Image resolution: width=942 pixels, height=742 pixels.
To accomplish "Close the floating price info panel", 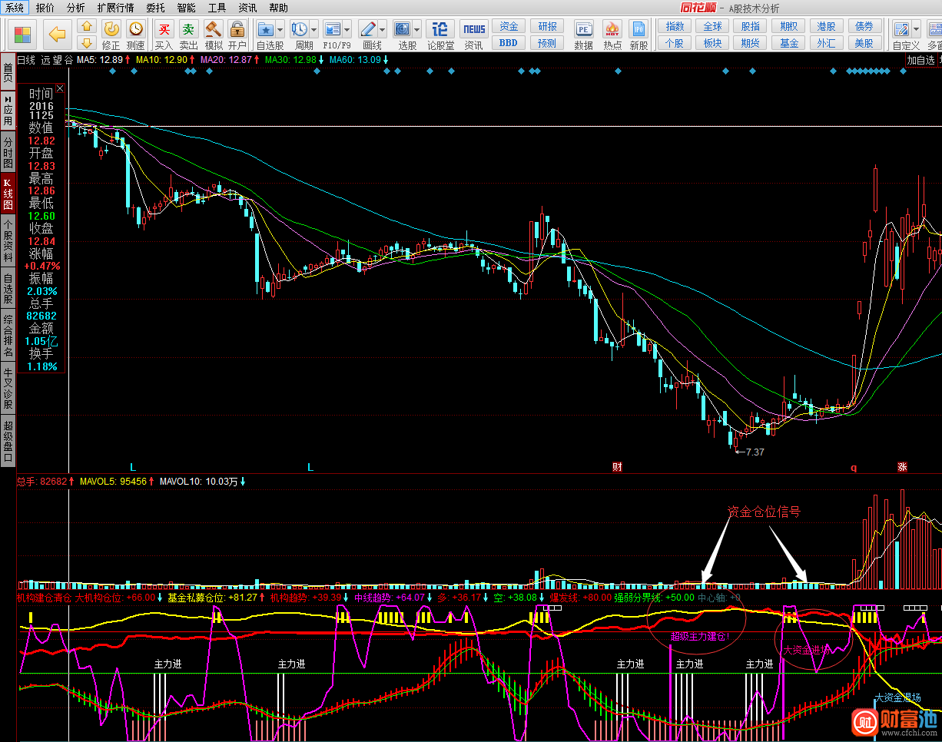I will click(x=60, y=89).
